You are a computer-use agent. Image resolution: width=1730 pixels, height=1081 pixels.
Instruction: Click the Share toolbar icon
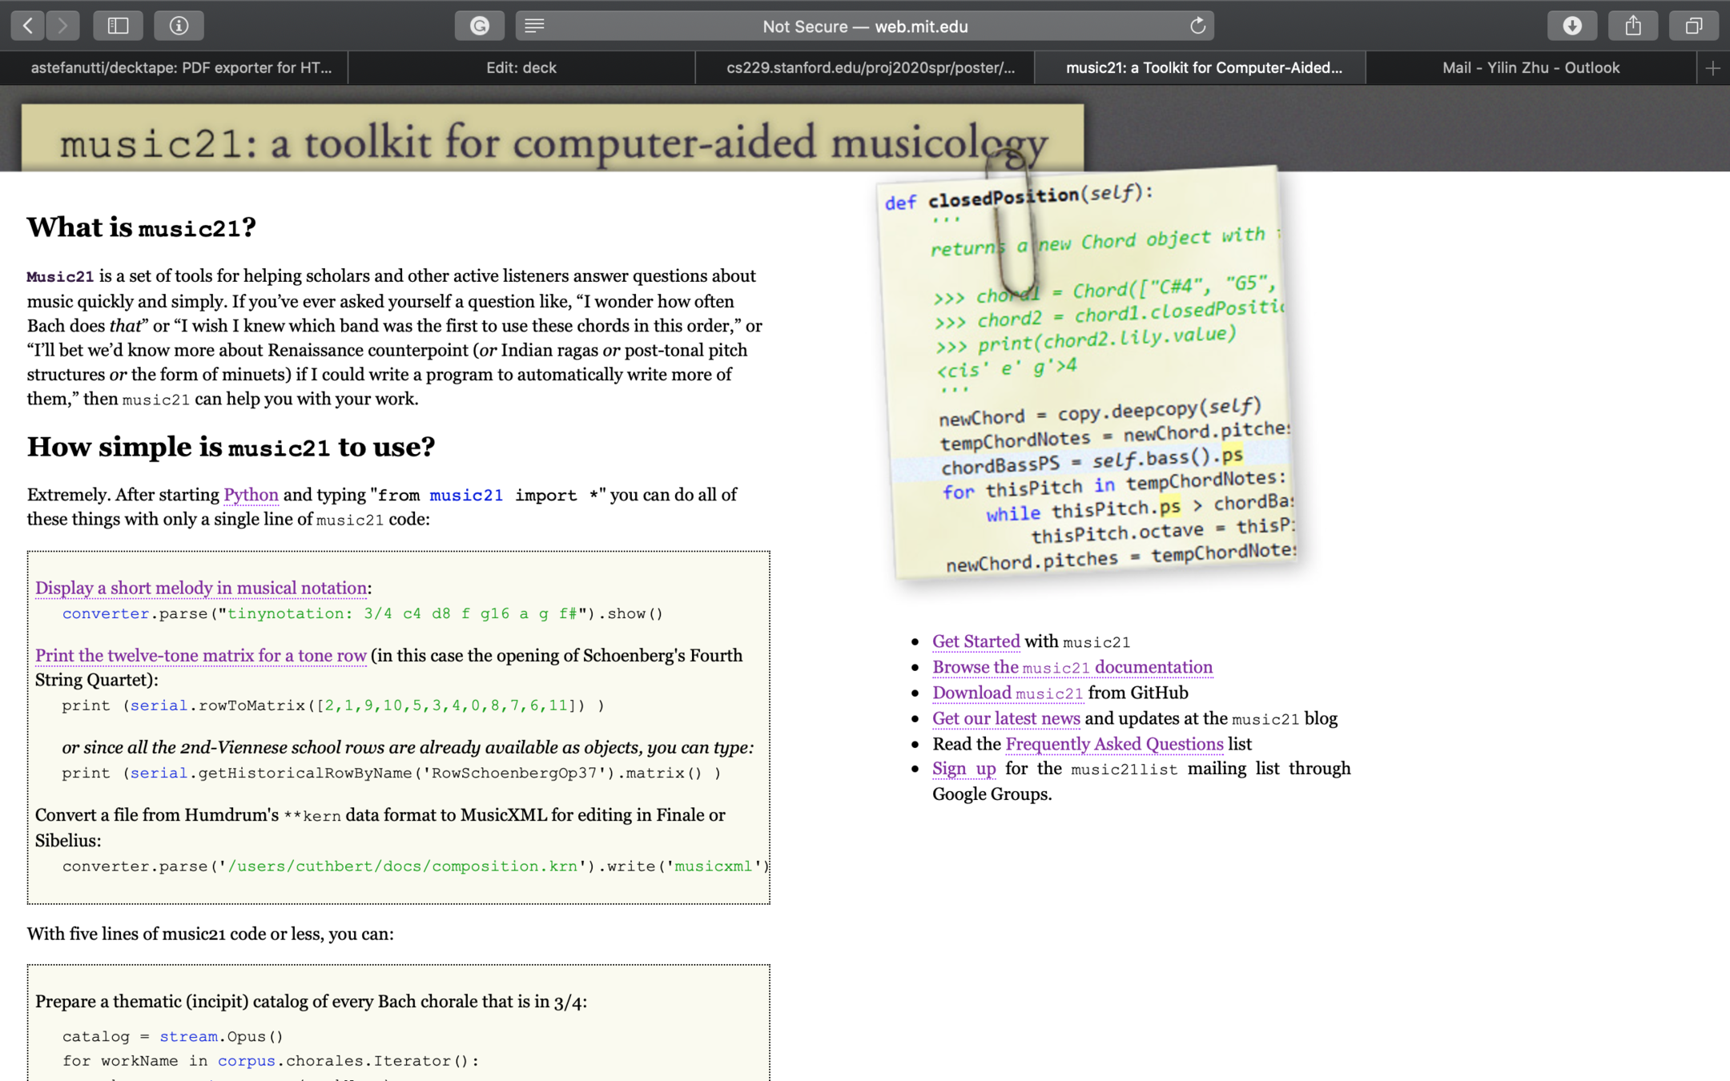(1633, 26)
